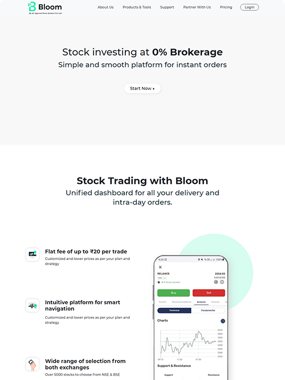Click the flat fee feature icon
Image resolution: width=285 pixels, height=380 pixels.
click(33, 254)
